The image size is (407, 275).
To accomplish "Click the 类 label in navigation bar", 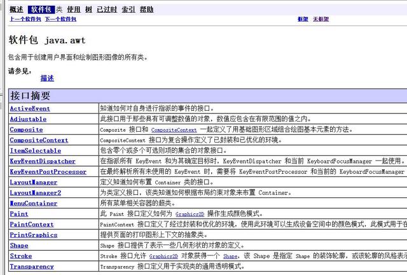I will [59, 10].
